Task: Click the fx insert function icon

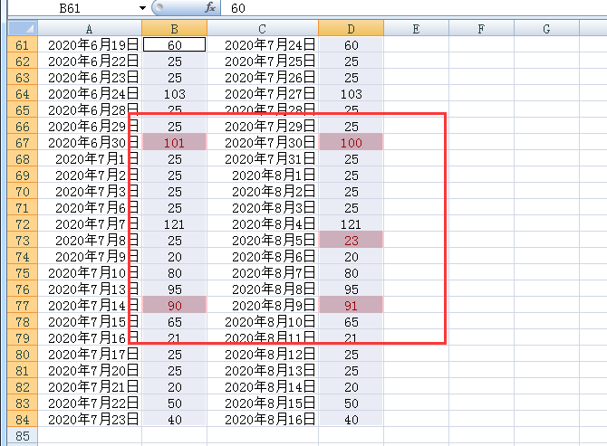Action: tap(210, 7)
